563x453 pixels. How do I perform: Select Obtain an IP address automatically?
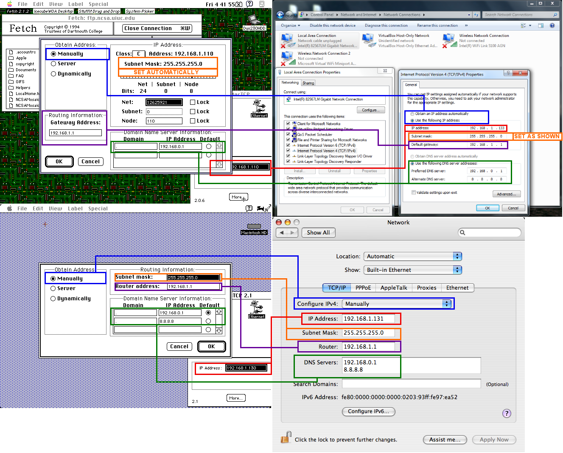(x=412, y=114)
